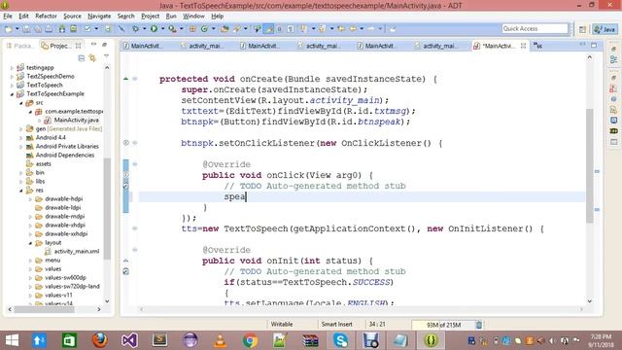Click the New Java Class icon
The width and height of the screenshot is (622, 350).
[204, 29]
